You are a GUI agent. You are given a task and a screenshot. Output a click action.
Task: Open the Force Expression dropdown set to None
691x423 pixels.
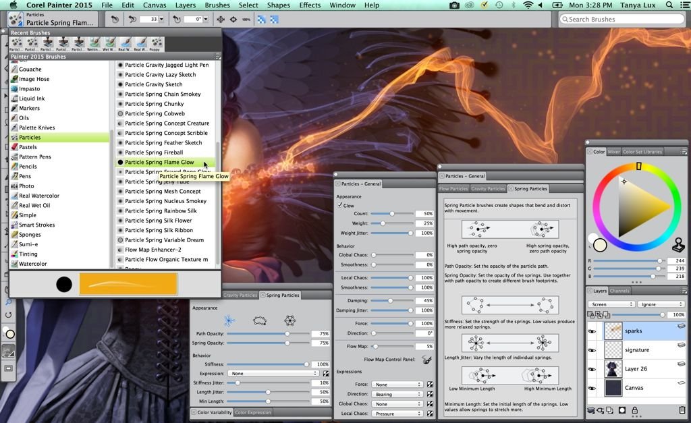tap(397, 383)
